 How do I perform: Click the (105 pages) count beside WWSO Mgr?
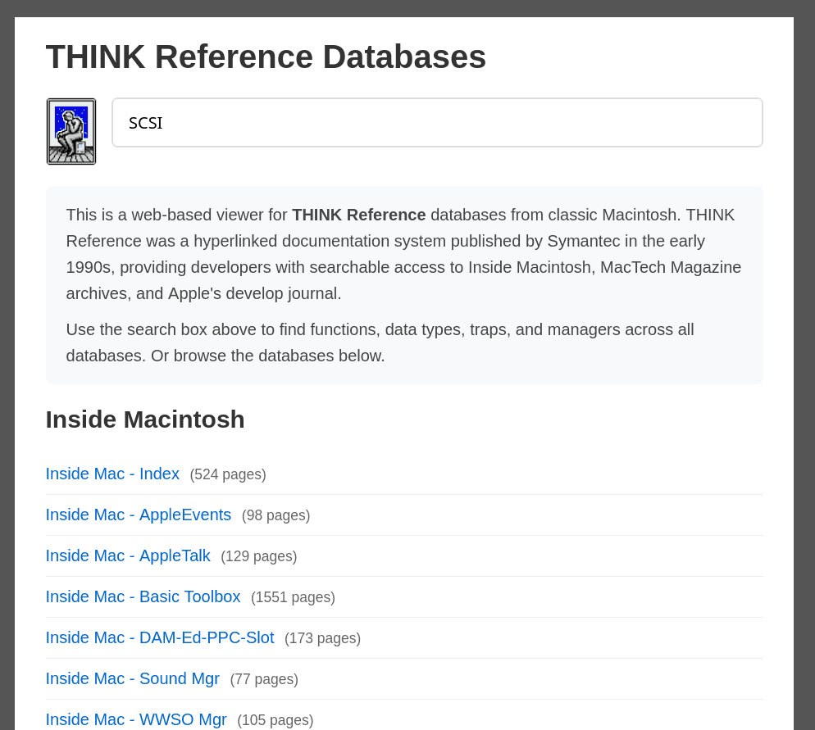pyautogui.click(x=275, y=720)
